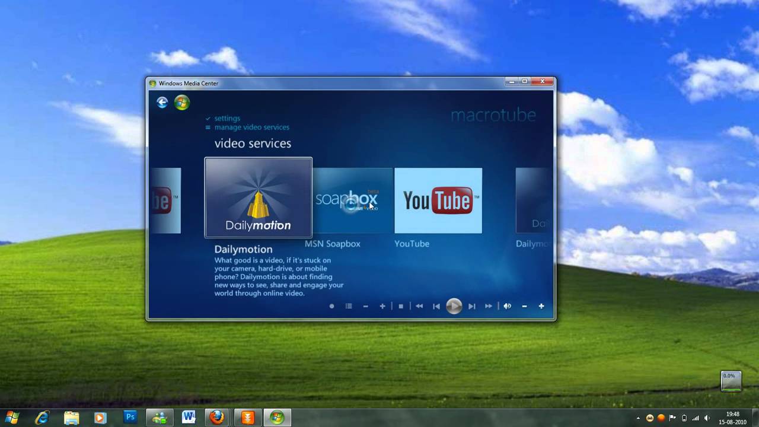Viewport: 759px width, 427px height.
Task: Fast forward using the double right arrows
Action: pos(489,306)
